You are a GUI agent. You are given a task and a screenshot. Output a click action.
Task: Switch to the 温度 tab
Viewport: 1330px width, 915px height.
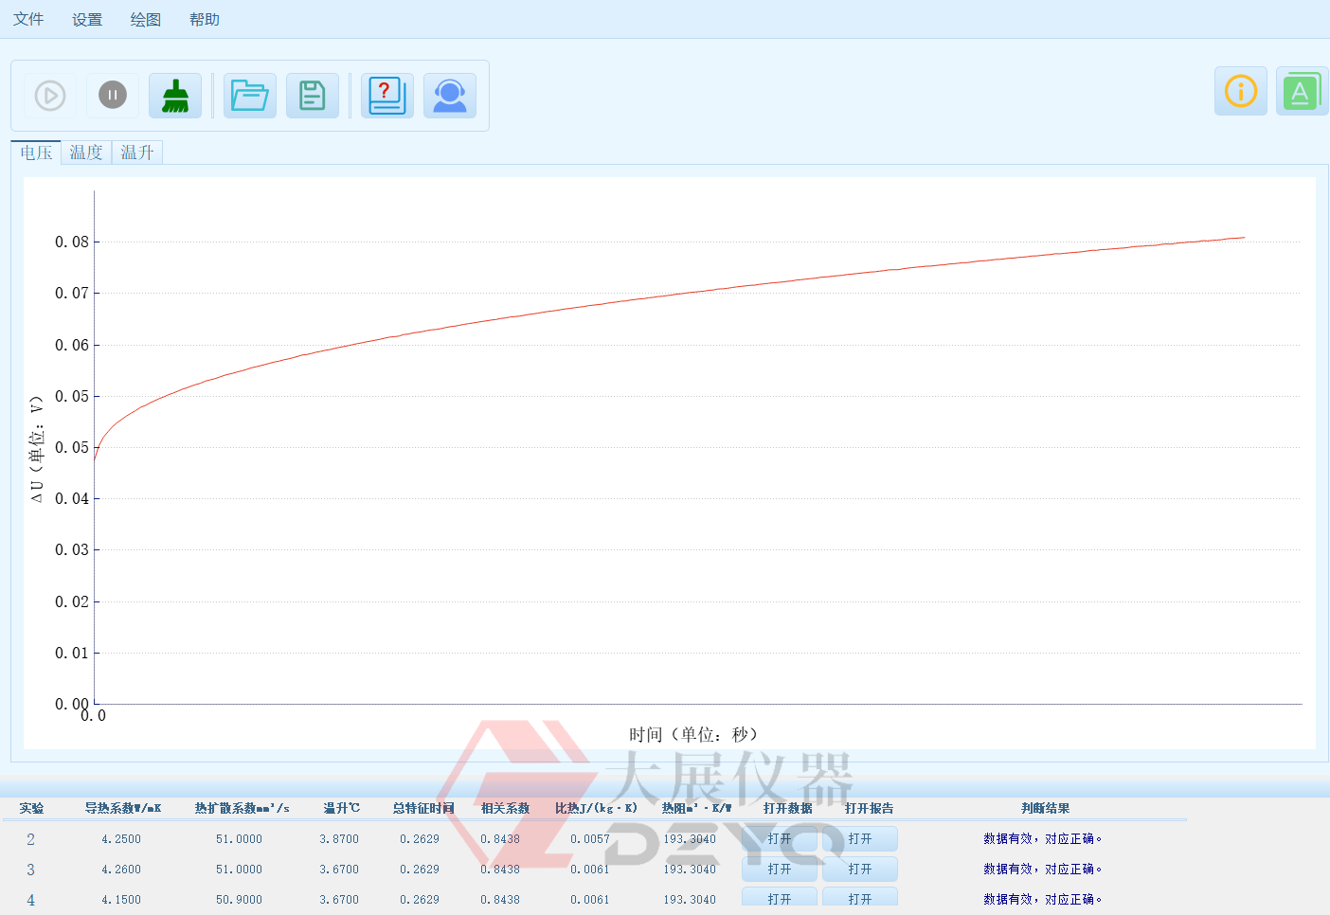click(x=86, y=152)
